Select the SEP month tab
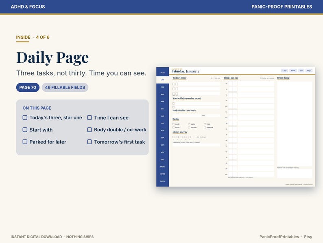 163,138
